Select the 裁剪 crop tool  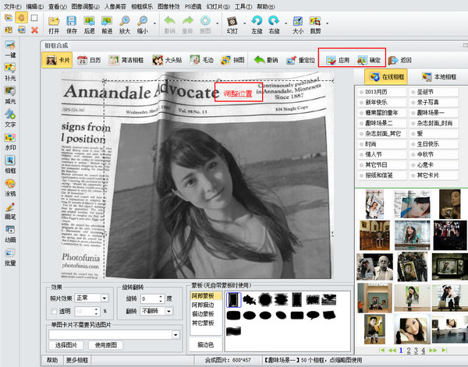point(315,24)
